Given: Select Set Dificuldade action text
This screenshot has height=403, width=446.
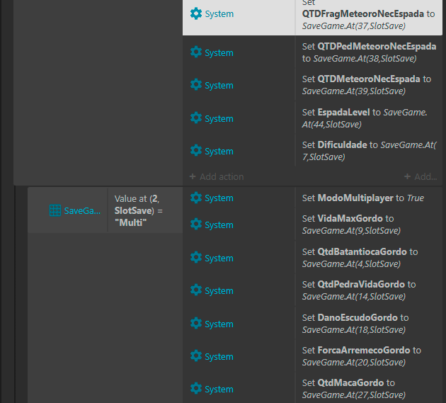Looking at the screenshot, I should coord(369,151).
